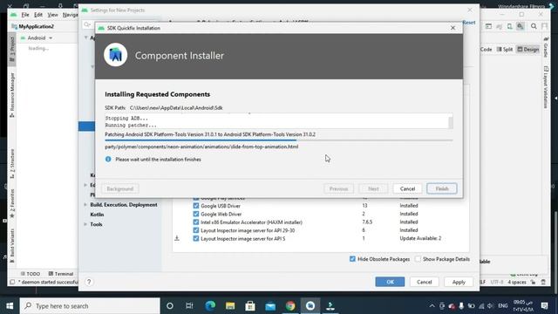Click the status bar lock icon
Screen dimensions: 558x314
coord(533,282)
